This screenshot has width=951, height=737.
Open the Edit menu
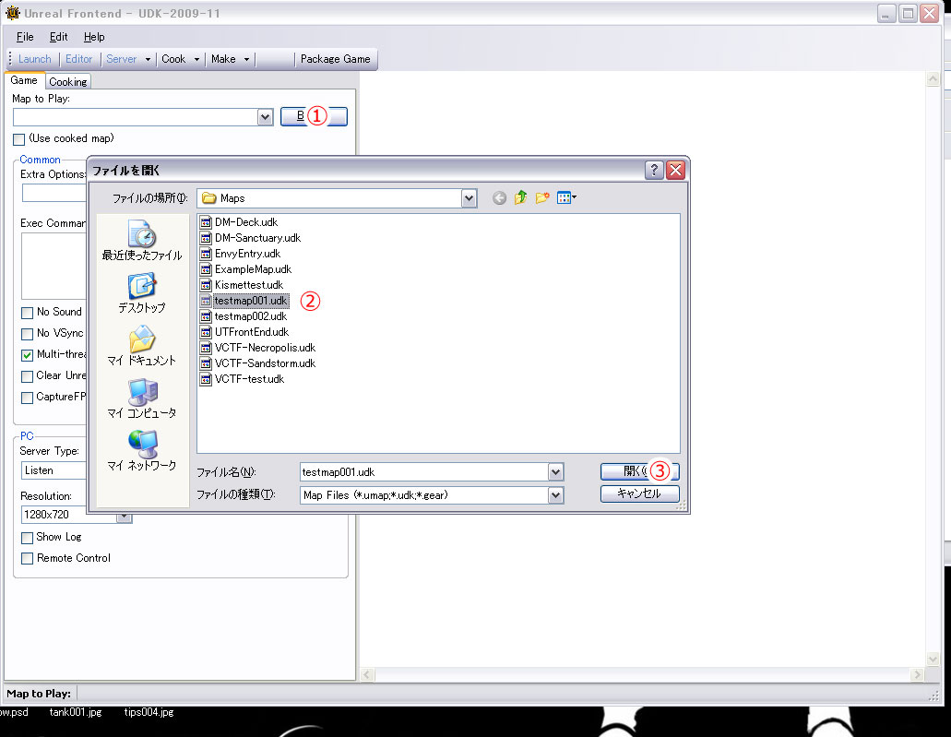(59, 37)
